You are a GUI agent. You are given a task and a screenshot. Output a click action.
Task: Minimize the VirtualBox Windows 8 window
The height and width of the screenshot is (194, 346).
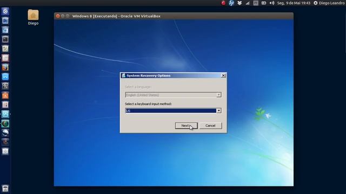pos(63,16)
